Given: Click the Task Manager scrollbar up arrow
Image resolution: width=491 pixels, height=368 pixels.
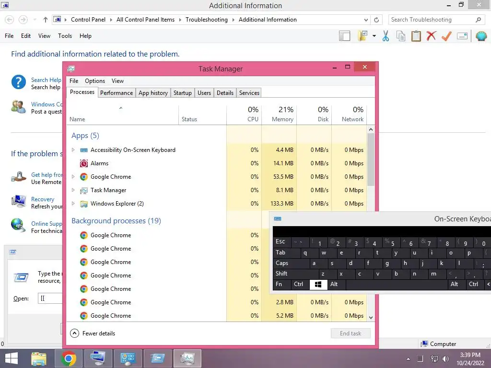Looking at the screenshot, I should [x=371, y=129].
